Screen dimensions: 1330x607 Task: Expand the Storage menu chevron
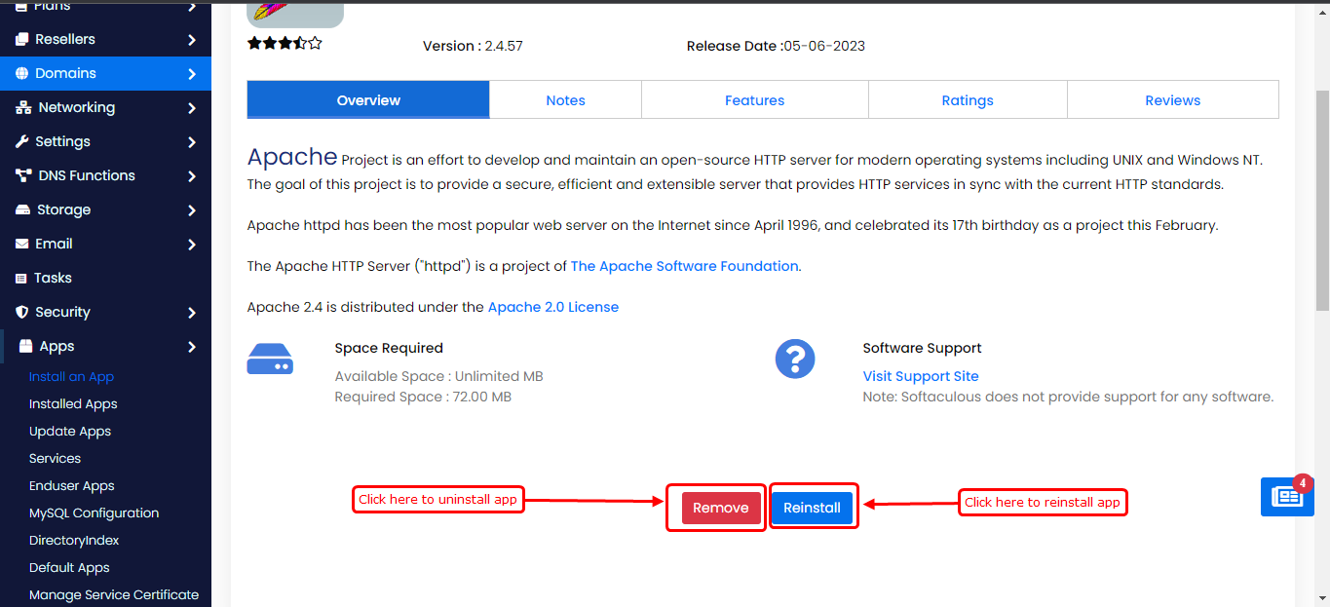192,210
